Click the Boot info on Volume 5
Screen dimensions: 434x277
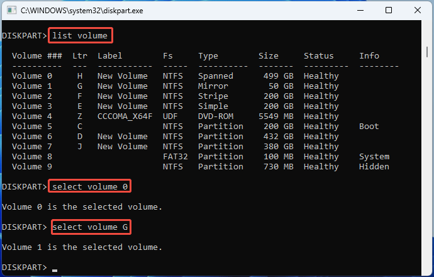(369, 126)
